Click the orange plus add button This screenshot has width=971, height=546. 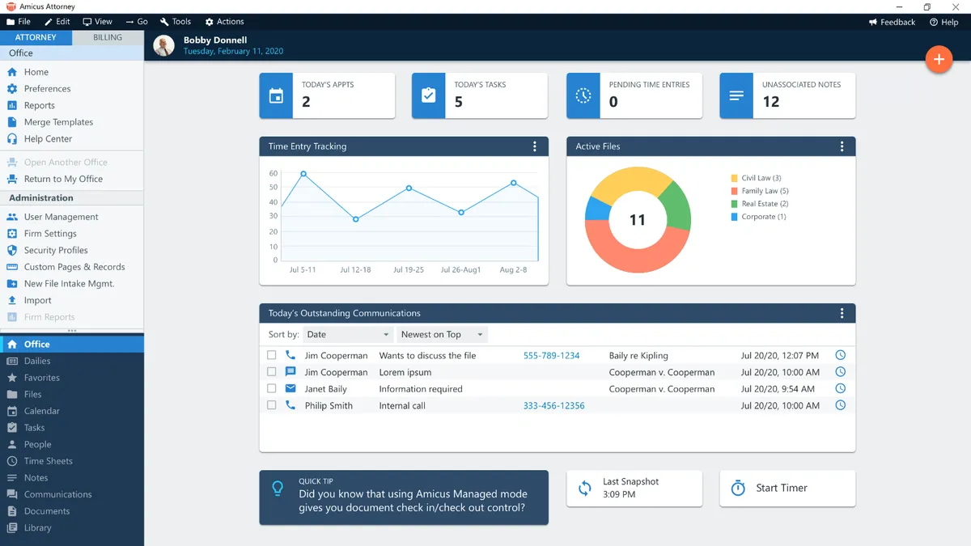pos(939,59)
